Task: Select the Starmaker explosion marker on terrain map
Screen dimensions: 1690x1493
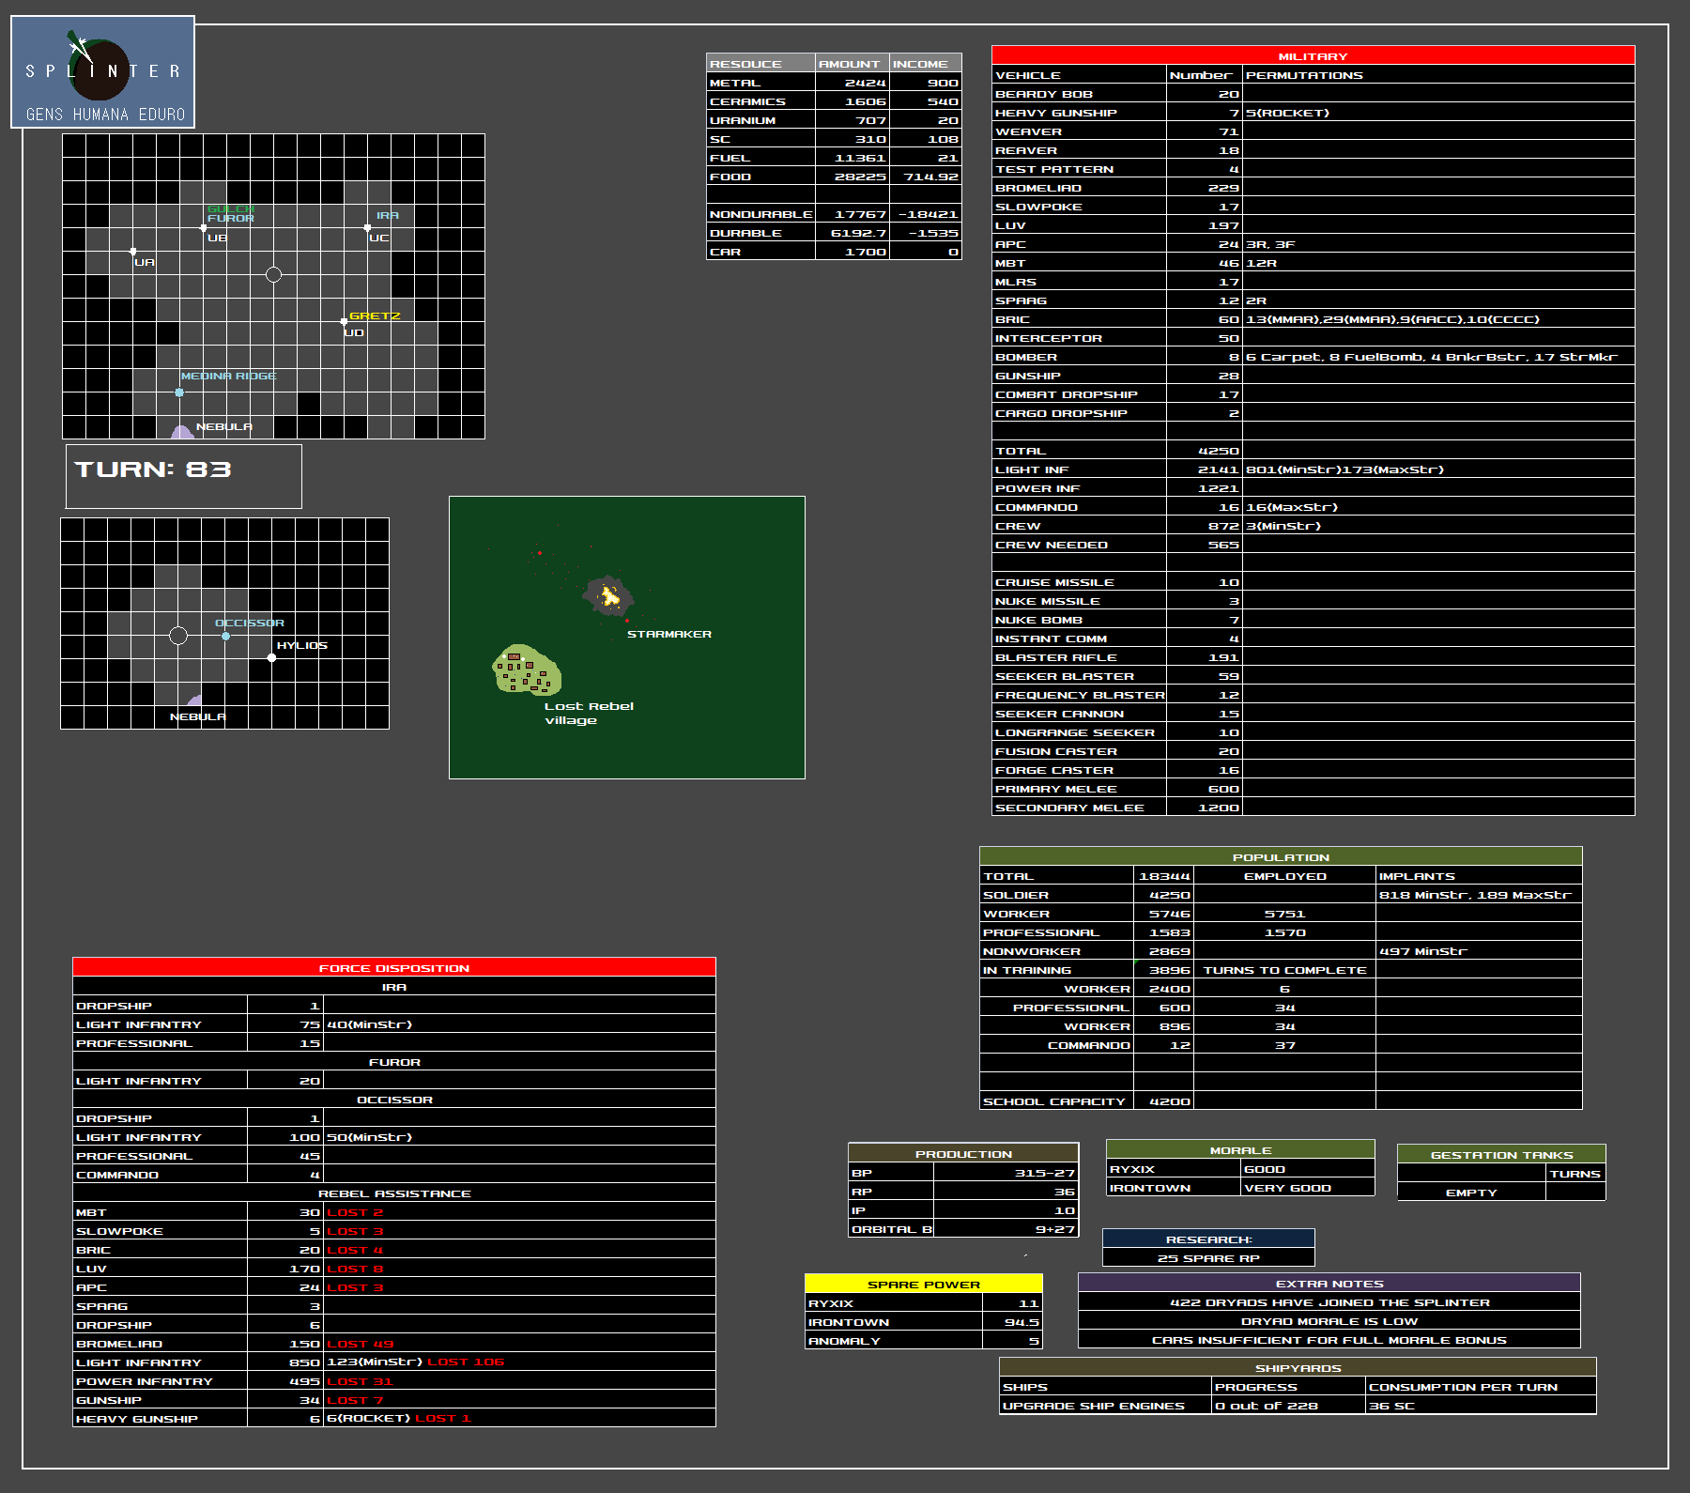Action: point(608,594)
